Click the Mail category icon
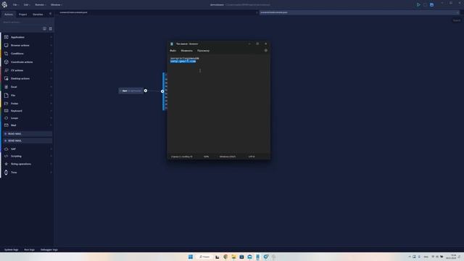The width and height of the screenshot is (464, 261). (x=7, y=125)
